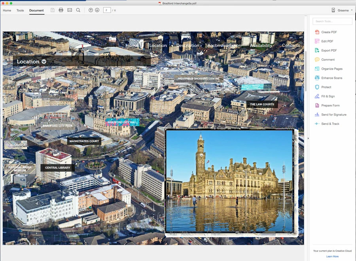Click the Organize Pages text label
The image size is (356, 261).
pyautogui.click(x=332, y=69)
